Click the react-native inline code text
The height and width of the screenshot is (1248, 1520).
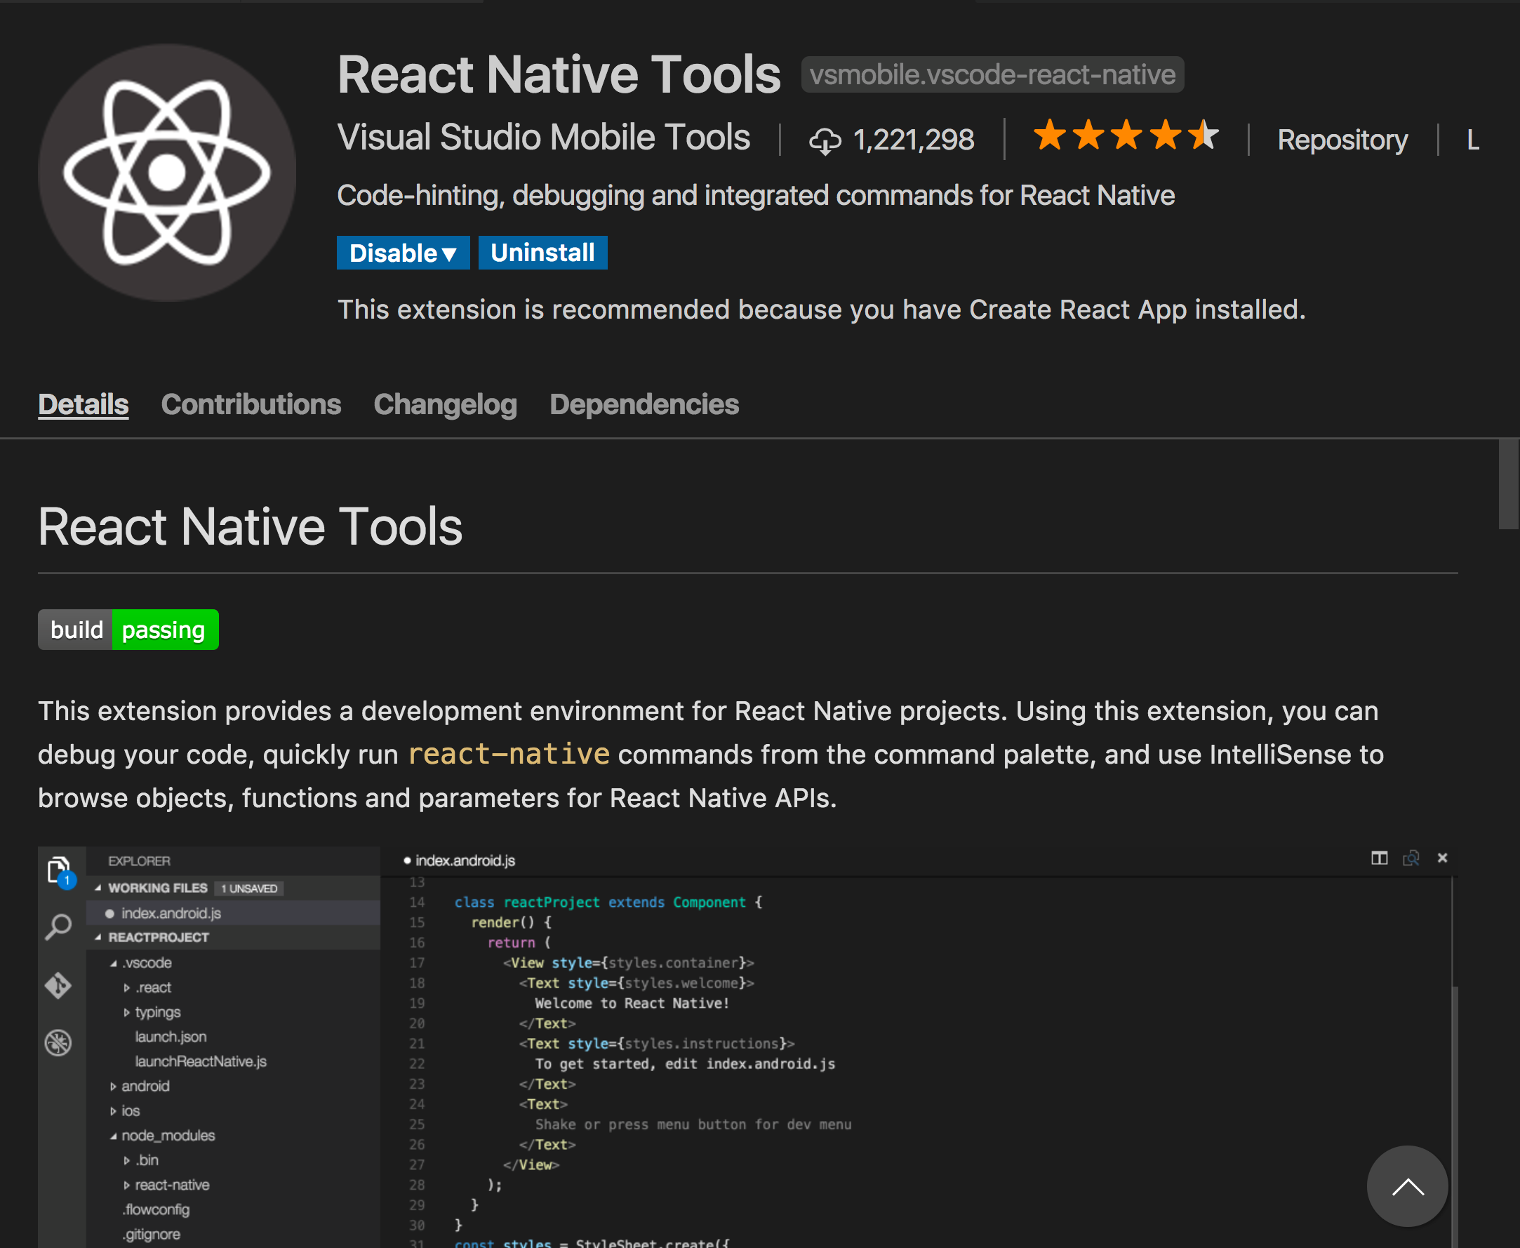[509, 754]
